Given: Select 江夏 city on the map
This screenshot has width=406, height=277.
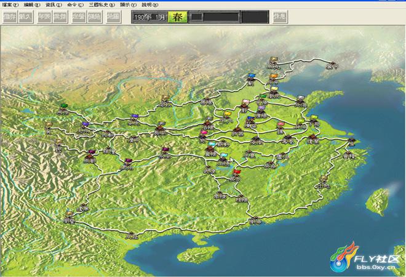Looking at the screenshot, I should pyautogui.click(x=249, y=155).
